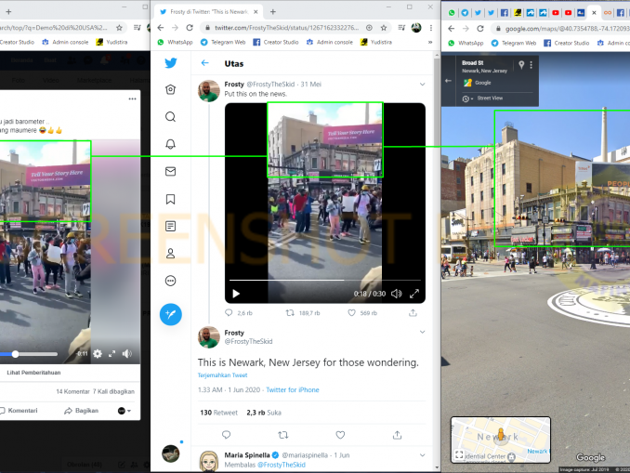630x473 pixels.
Task: Bookmark the Twitter page with the star icon
Action: click(x=384, y=28)
